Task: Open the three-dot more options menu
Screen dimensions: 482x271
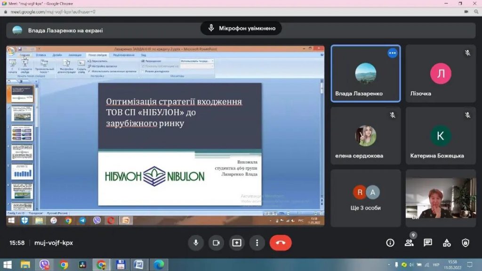Action: tap(257, 243)
